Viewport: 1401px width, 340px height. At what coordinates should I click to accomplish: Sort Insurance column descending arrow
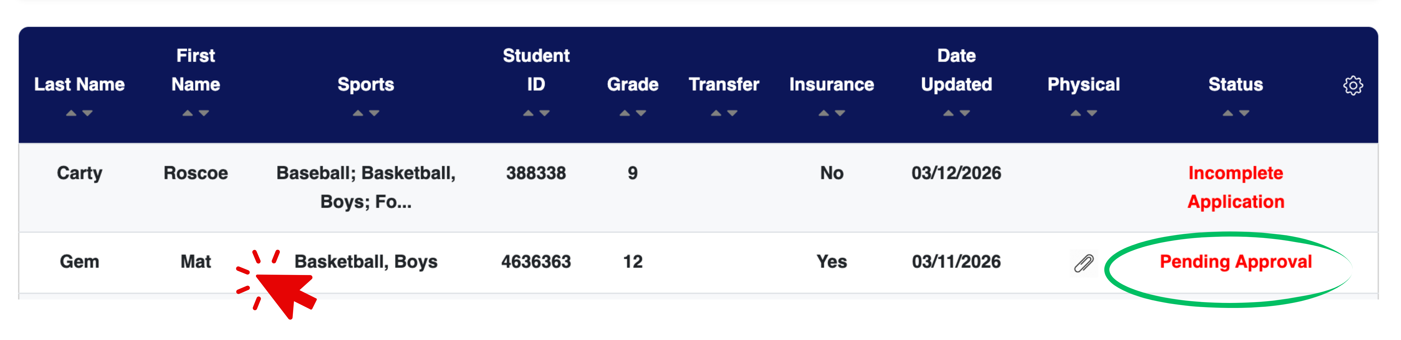(x=840, y=113)
